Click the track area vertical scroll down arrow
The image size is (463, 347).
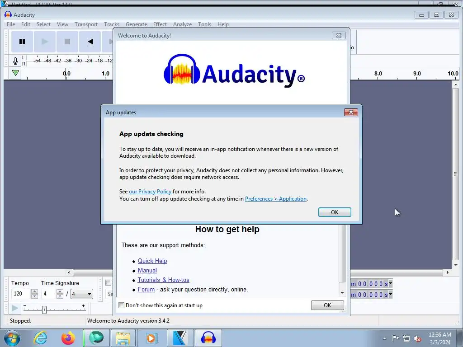[x=456, y=265]
